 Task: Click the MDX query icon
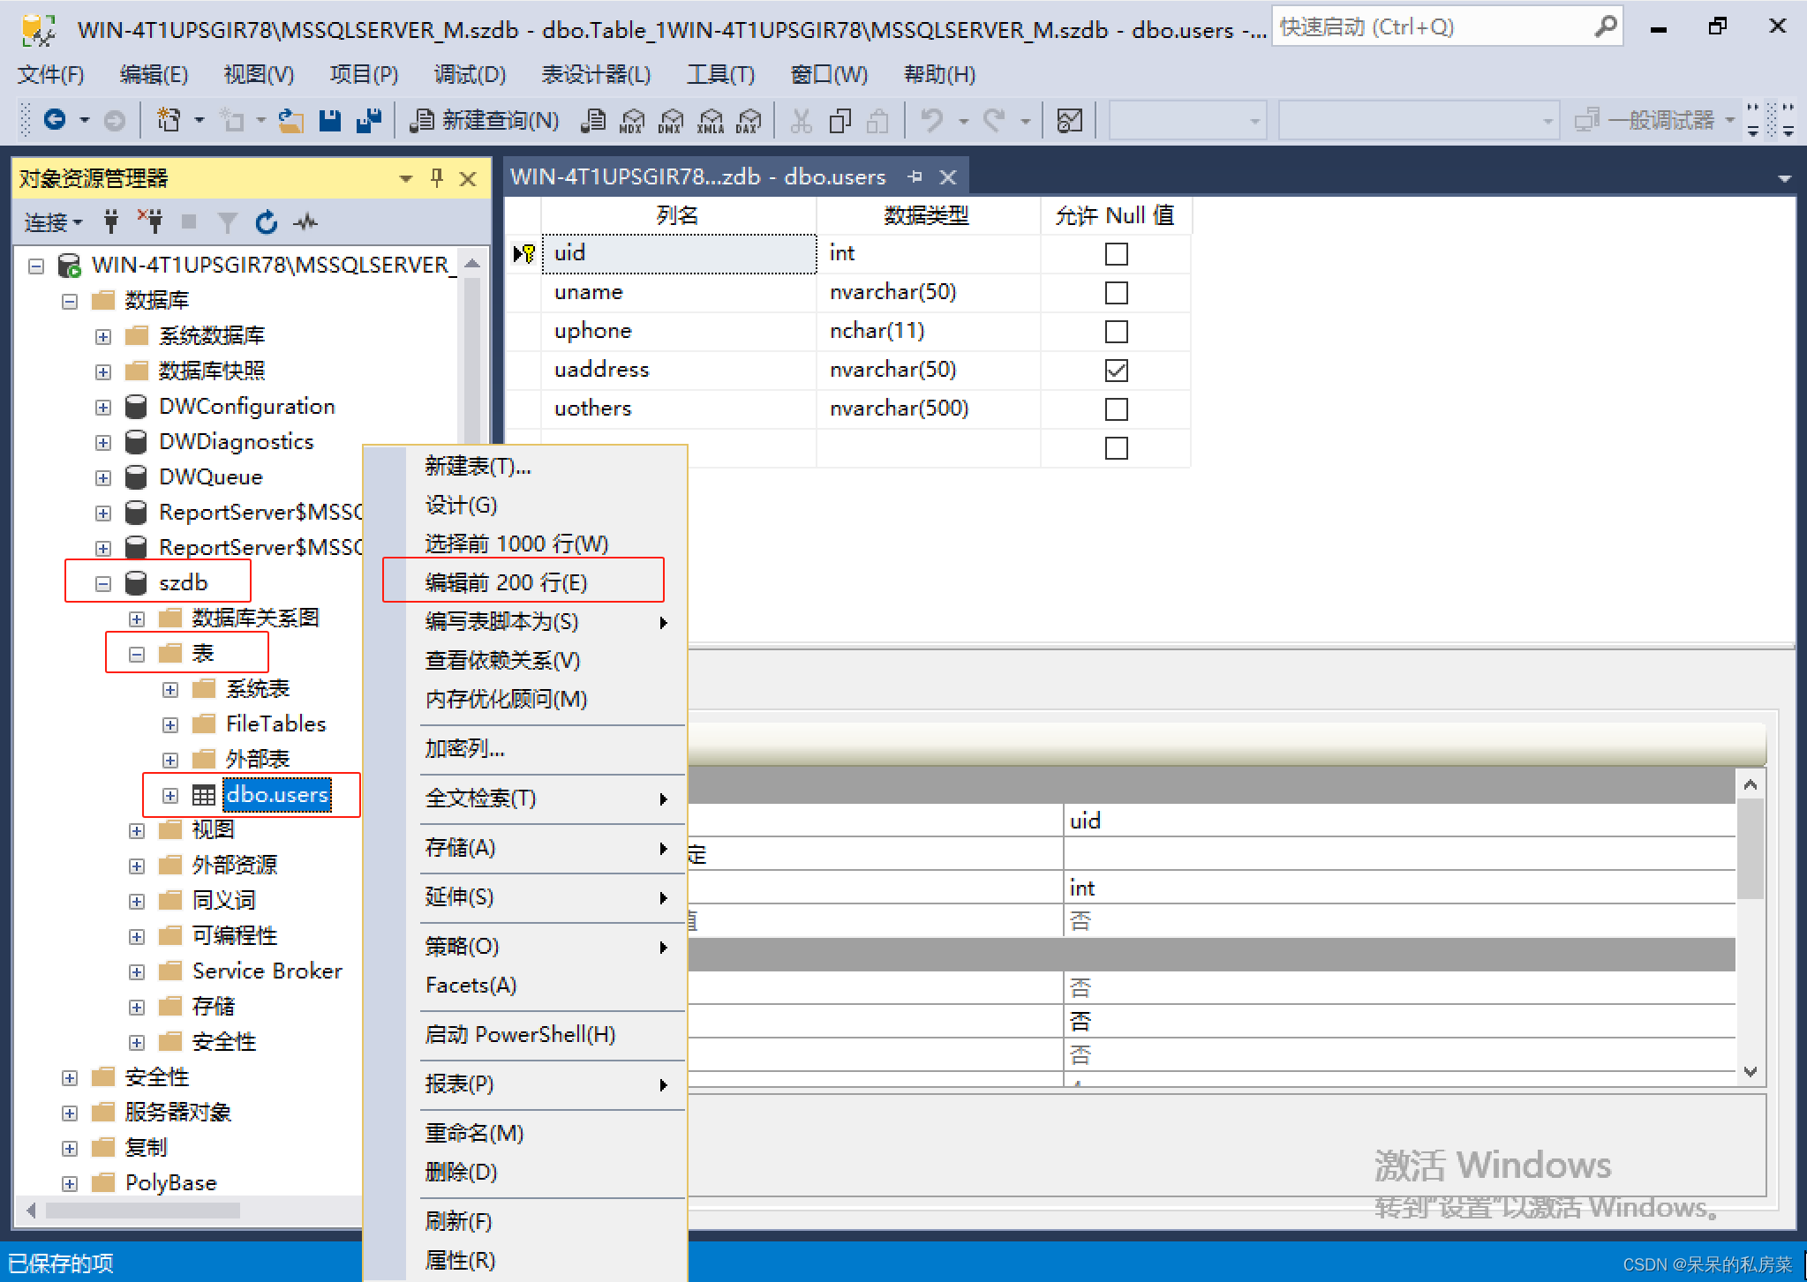[x=632, y=119]
